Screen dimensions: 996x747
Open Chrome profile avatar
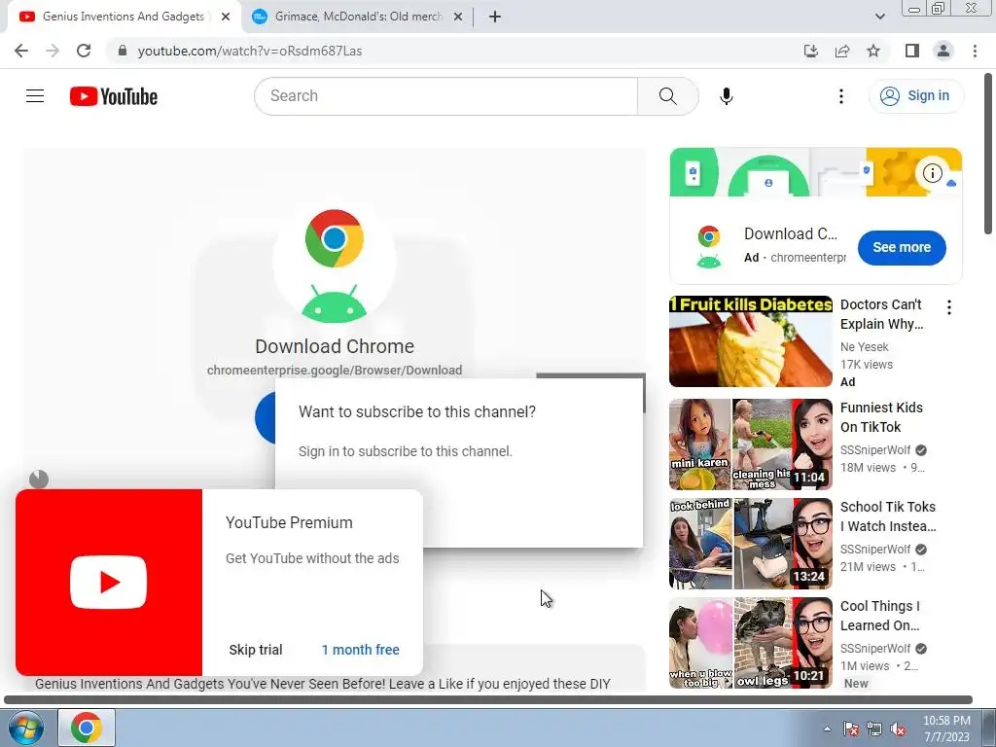pos(943,51)
